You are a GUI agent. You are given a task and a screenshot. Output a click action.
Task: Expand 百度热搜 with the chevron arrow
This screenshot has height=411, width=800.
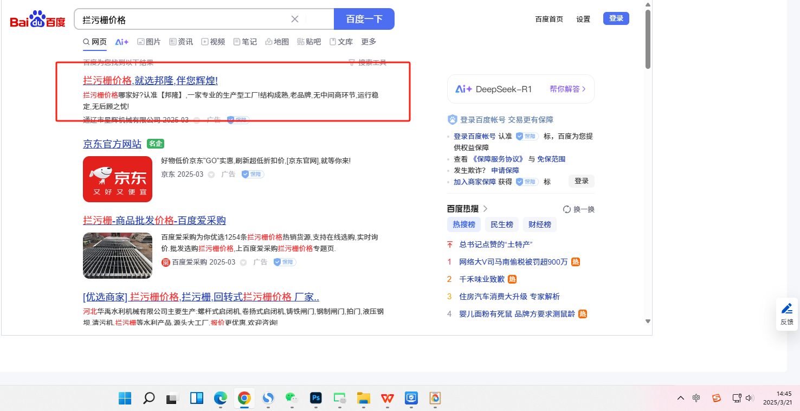coord(486,209)
